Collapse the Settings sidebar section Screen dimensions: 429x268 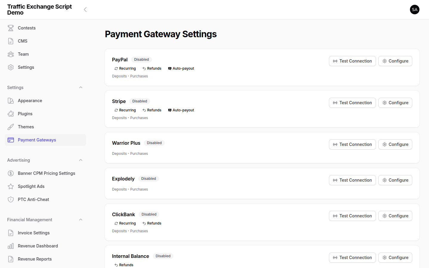coord(81,87)
